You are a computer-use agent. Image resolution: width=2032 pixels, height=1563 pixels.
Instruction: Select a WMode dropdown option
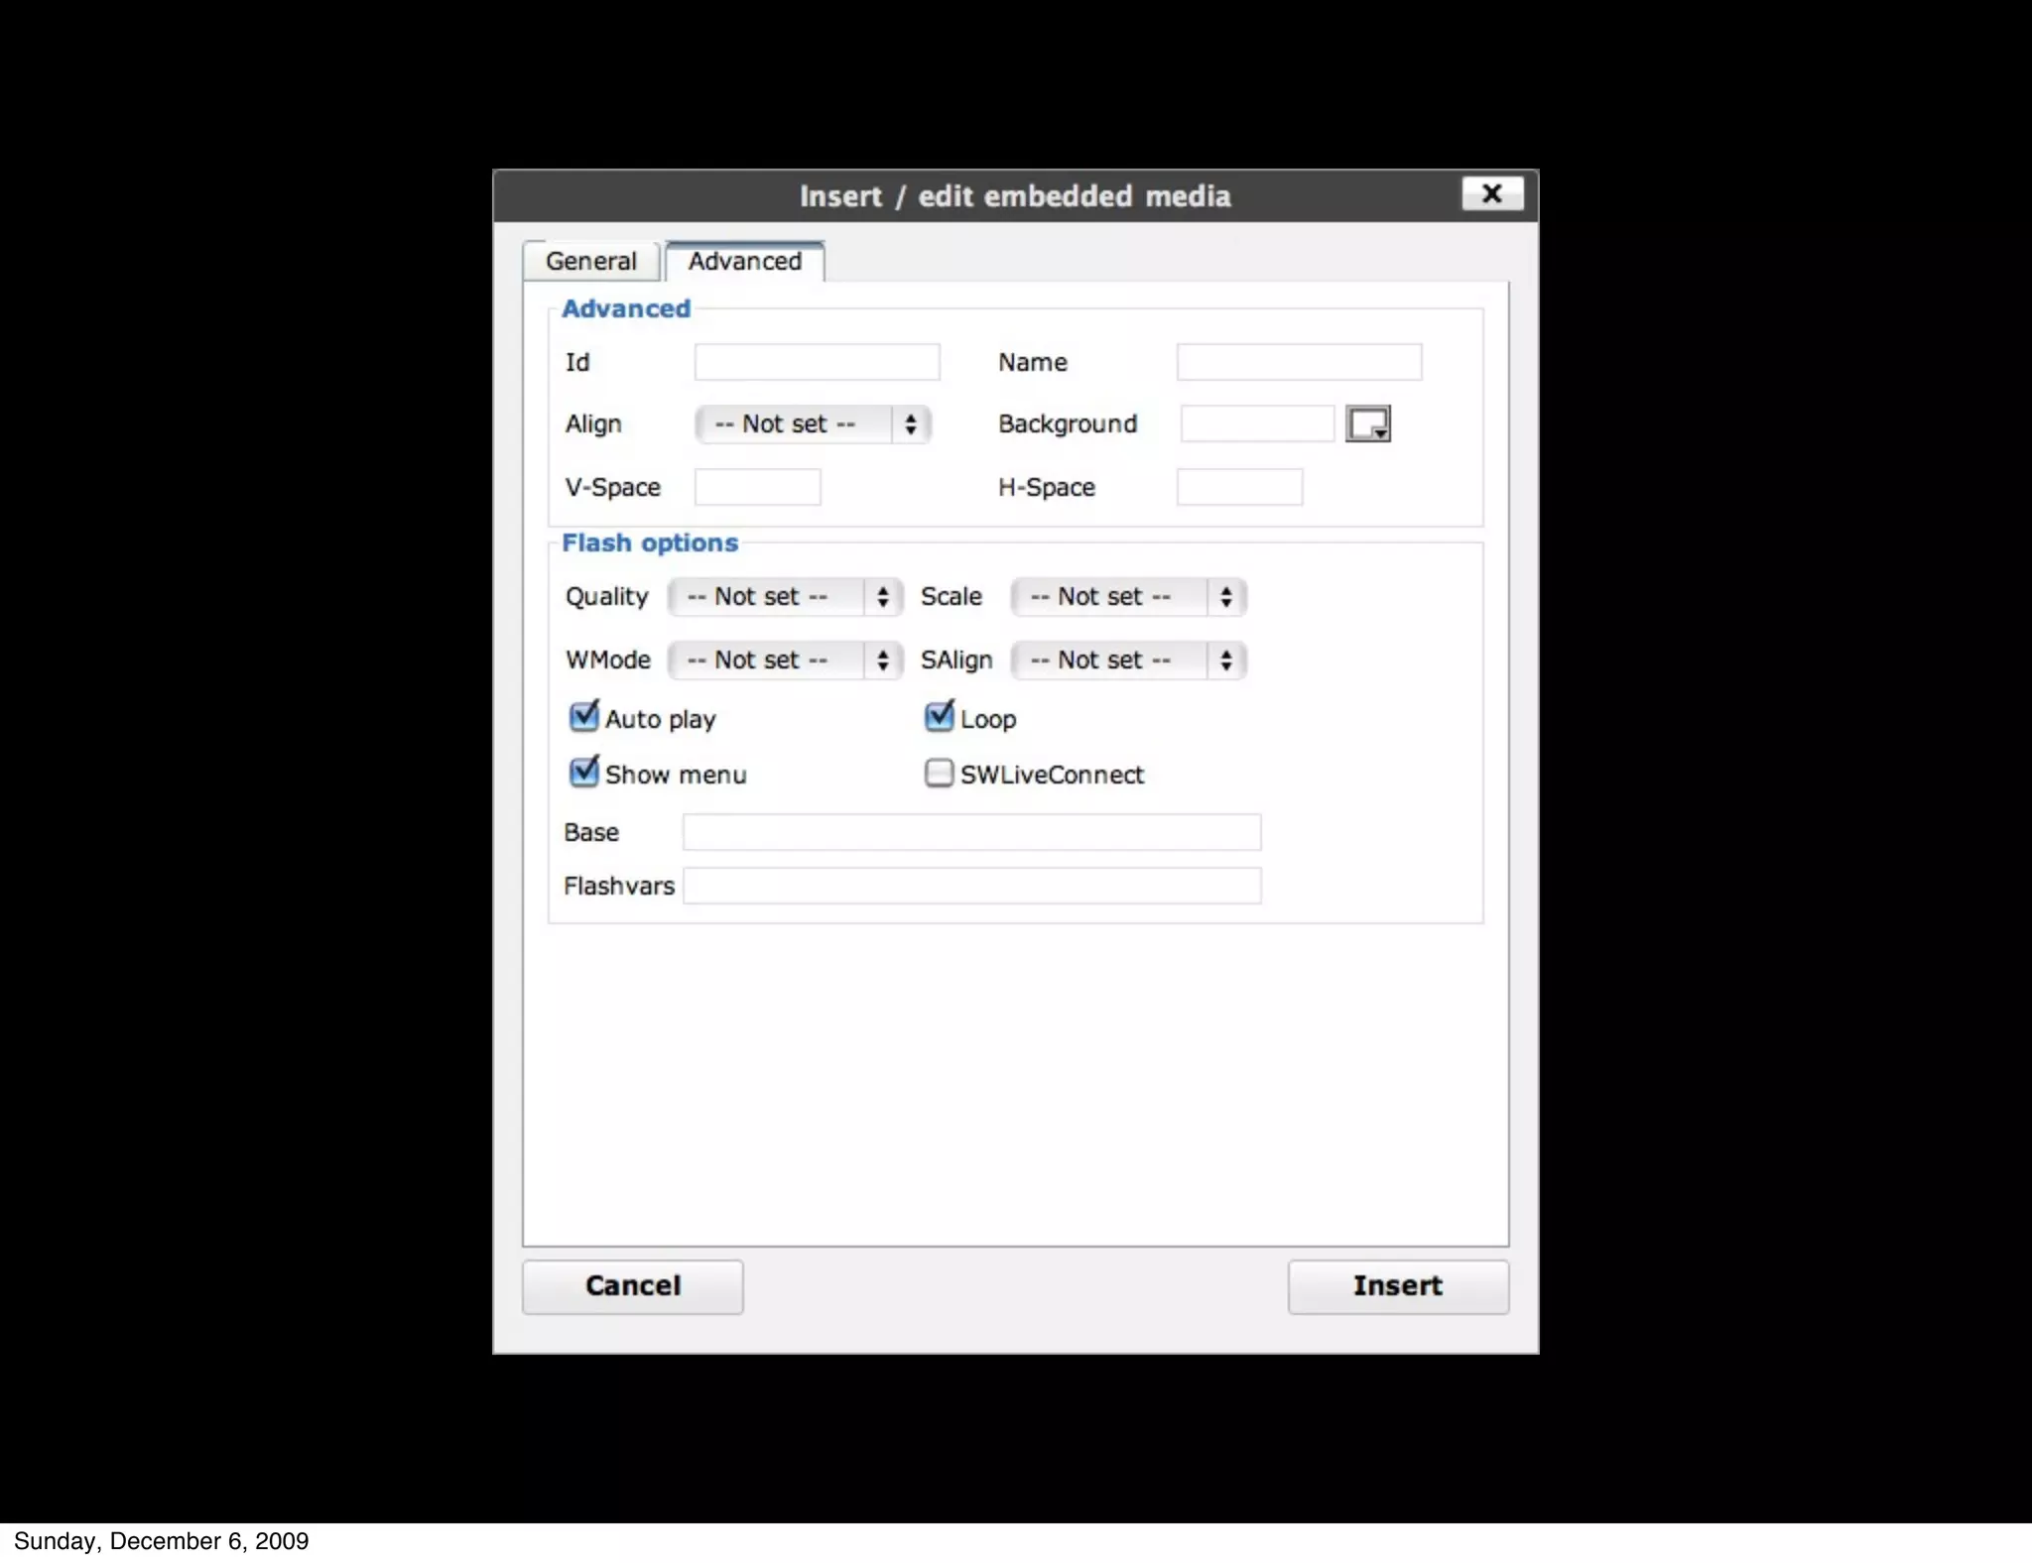pyautogui.click(x=785, y=661)
